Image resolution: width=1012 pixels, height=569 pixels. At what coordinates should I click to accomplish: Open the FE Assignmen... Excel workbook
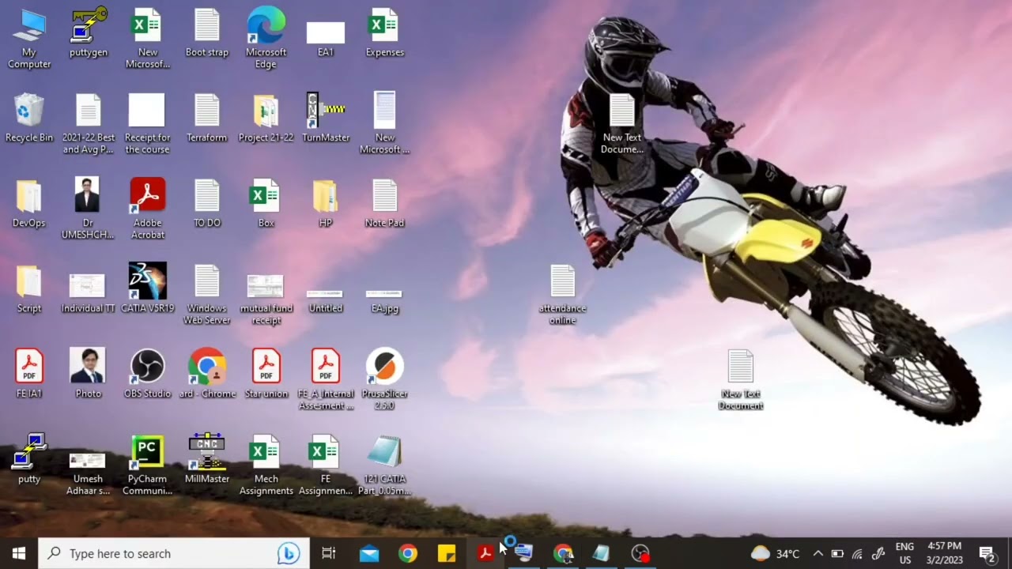pyautogui.click(x=326, y=465)
